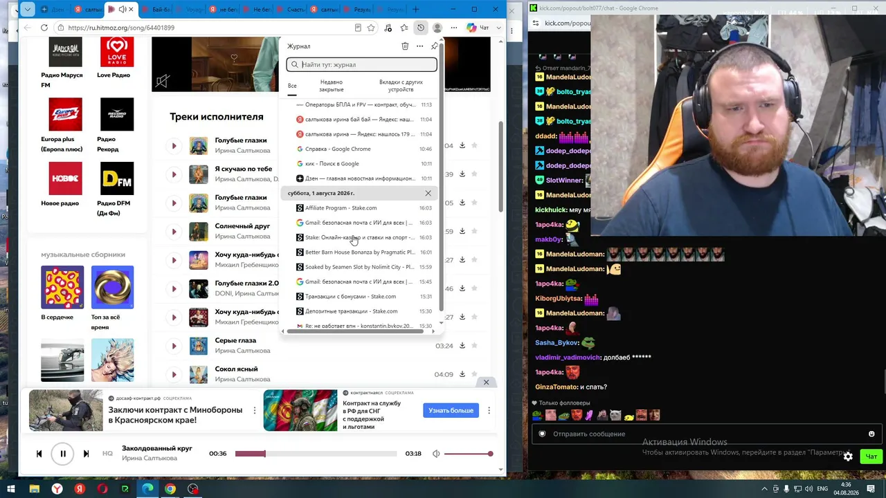
Task: Open emoji picker in Kick chat input
Action: [x=871, y=434]
